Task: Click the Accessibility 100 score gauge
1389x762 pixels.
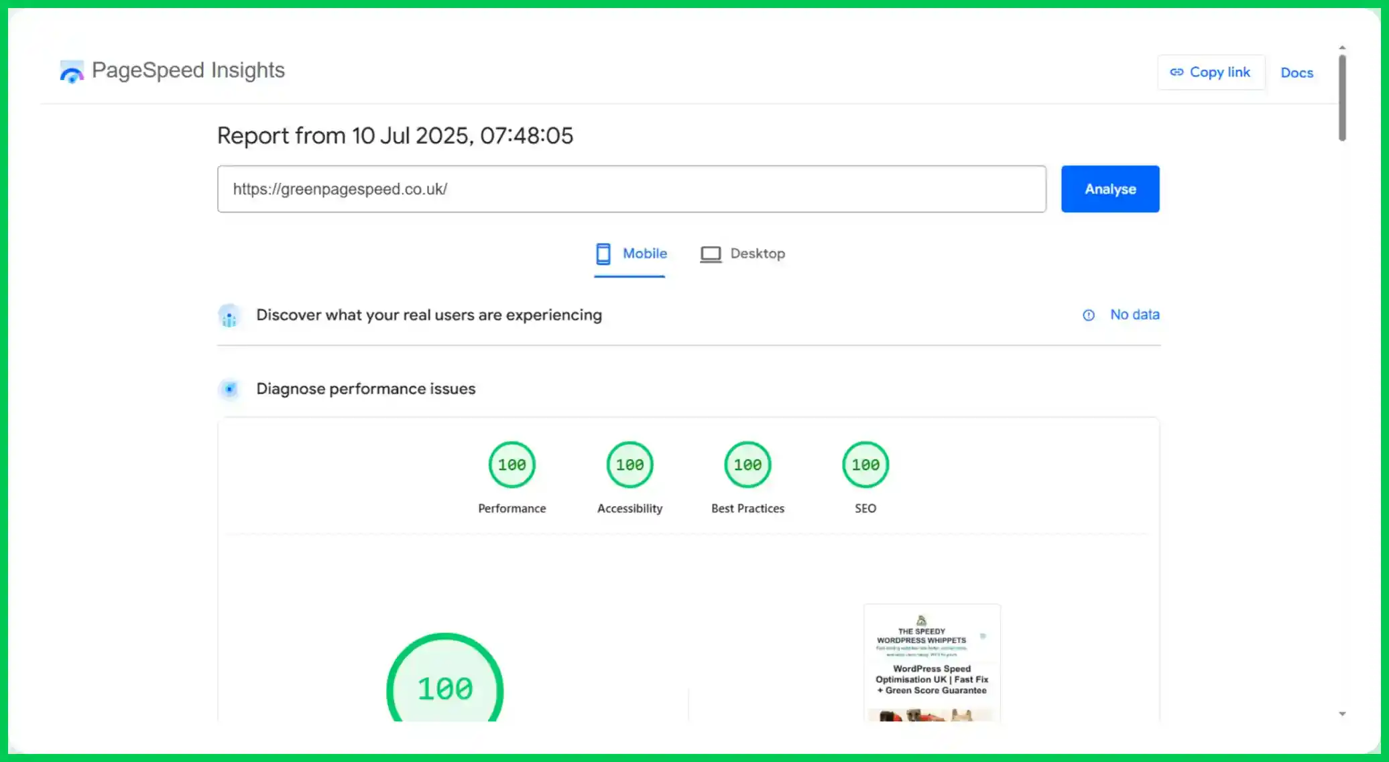Action: 630,465
